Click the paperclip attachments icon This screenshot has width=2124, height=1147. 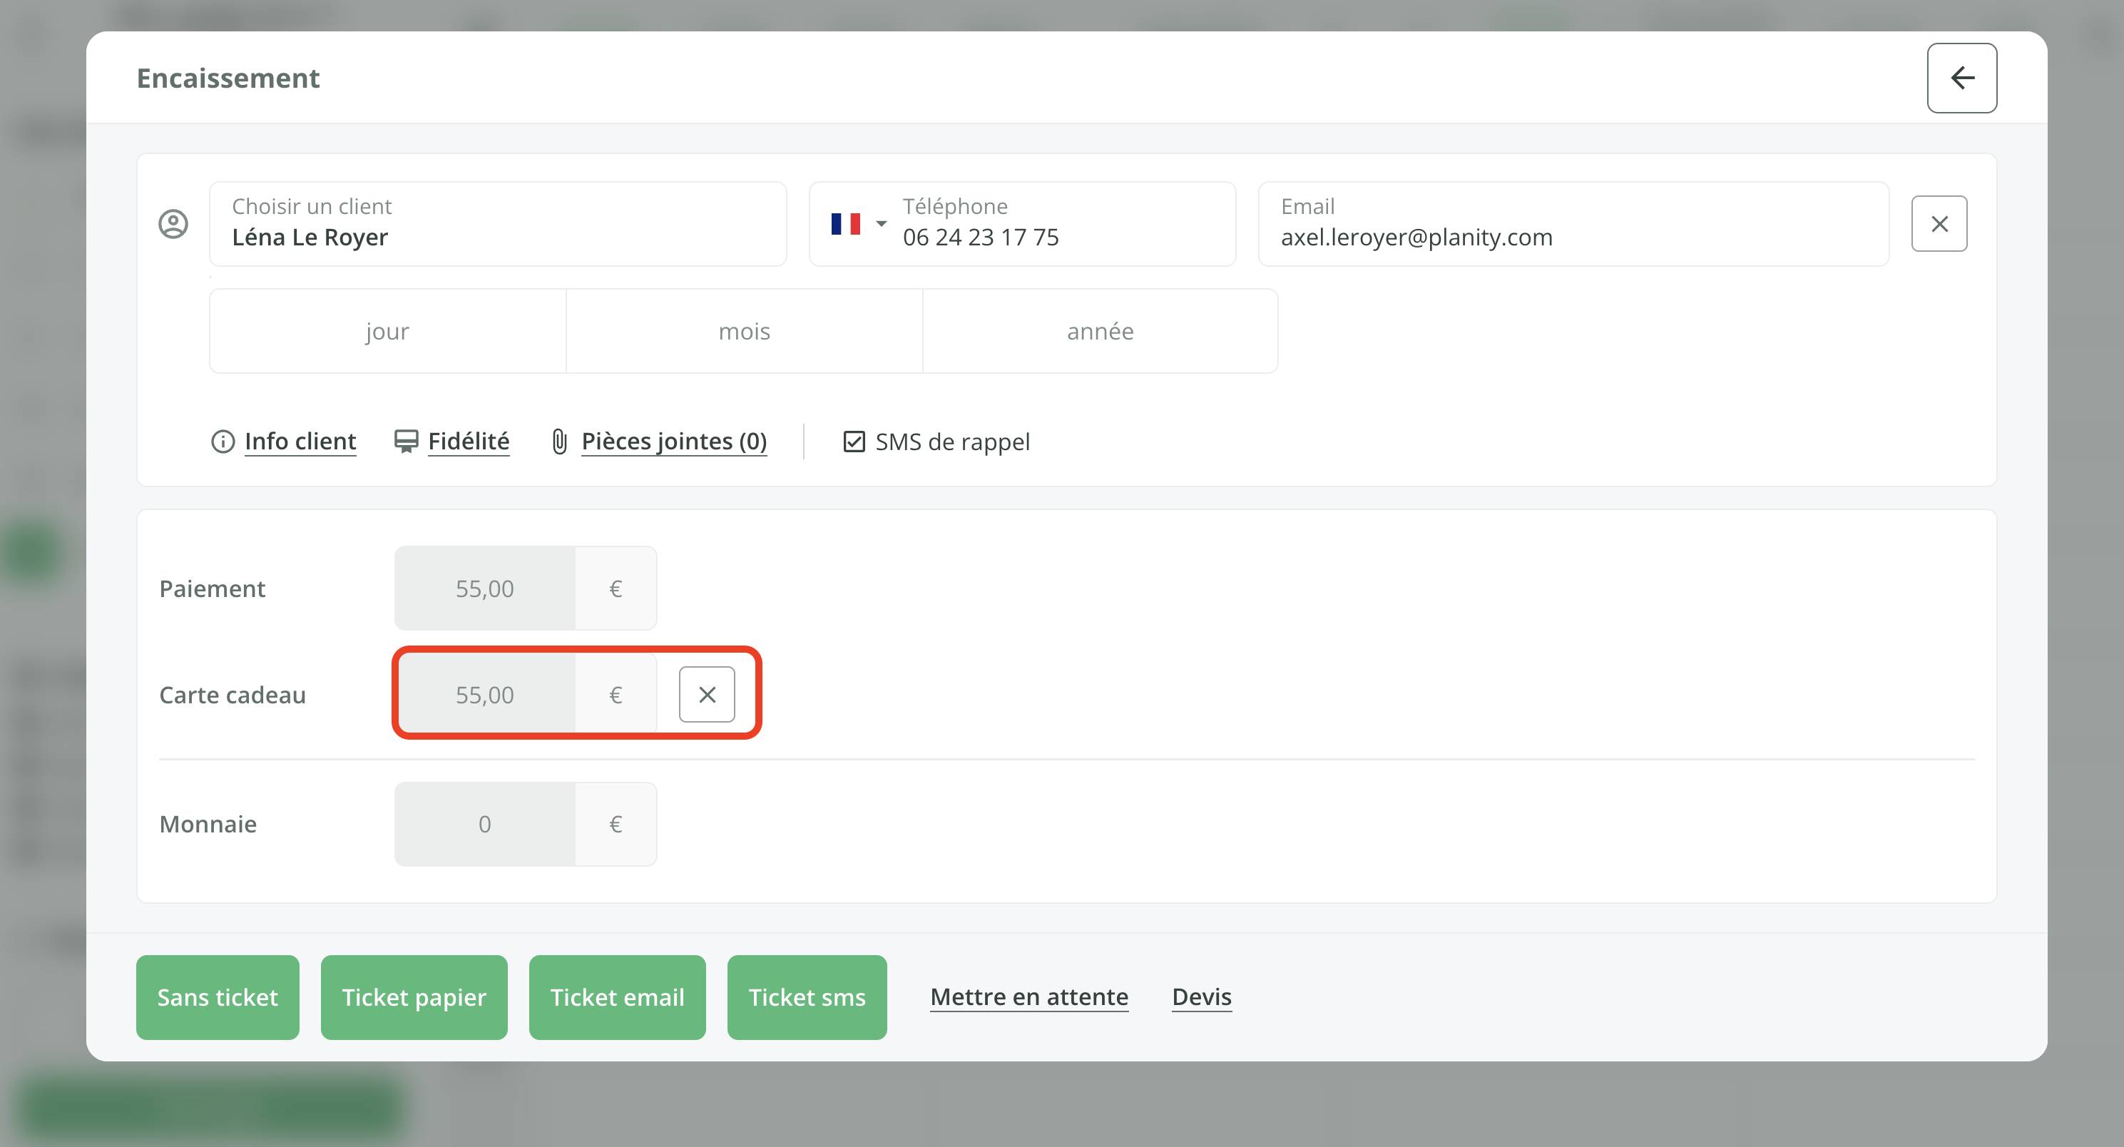point(559,441)
